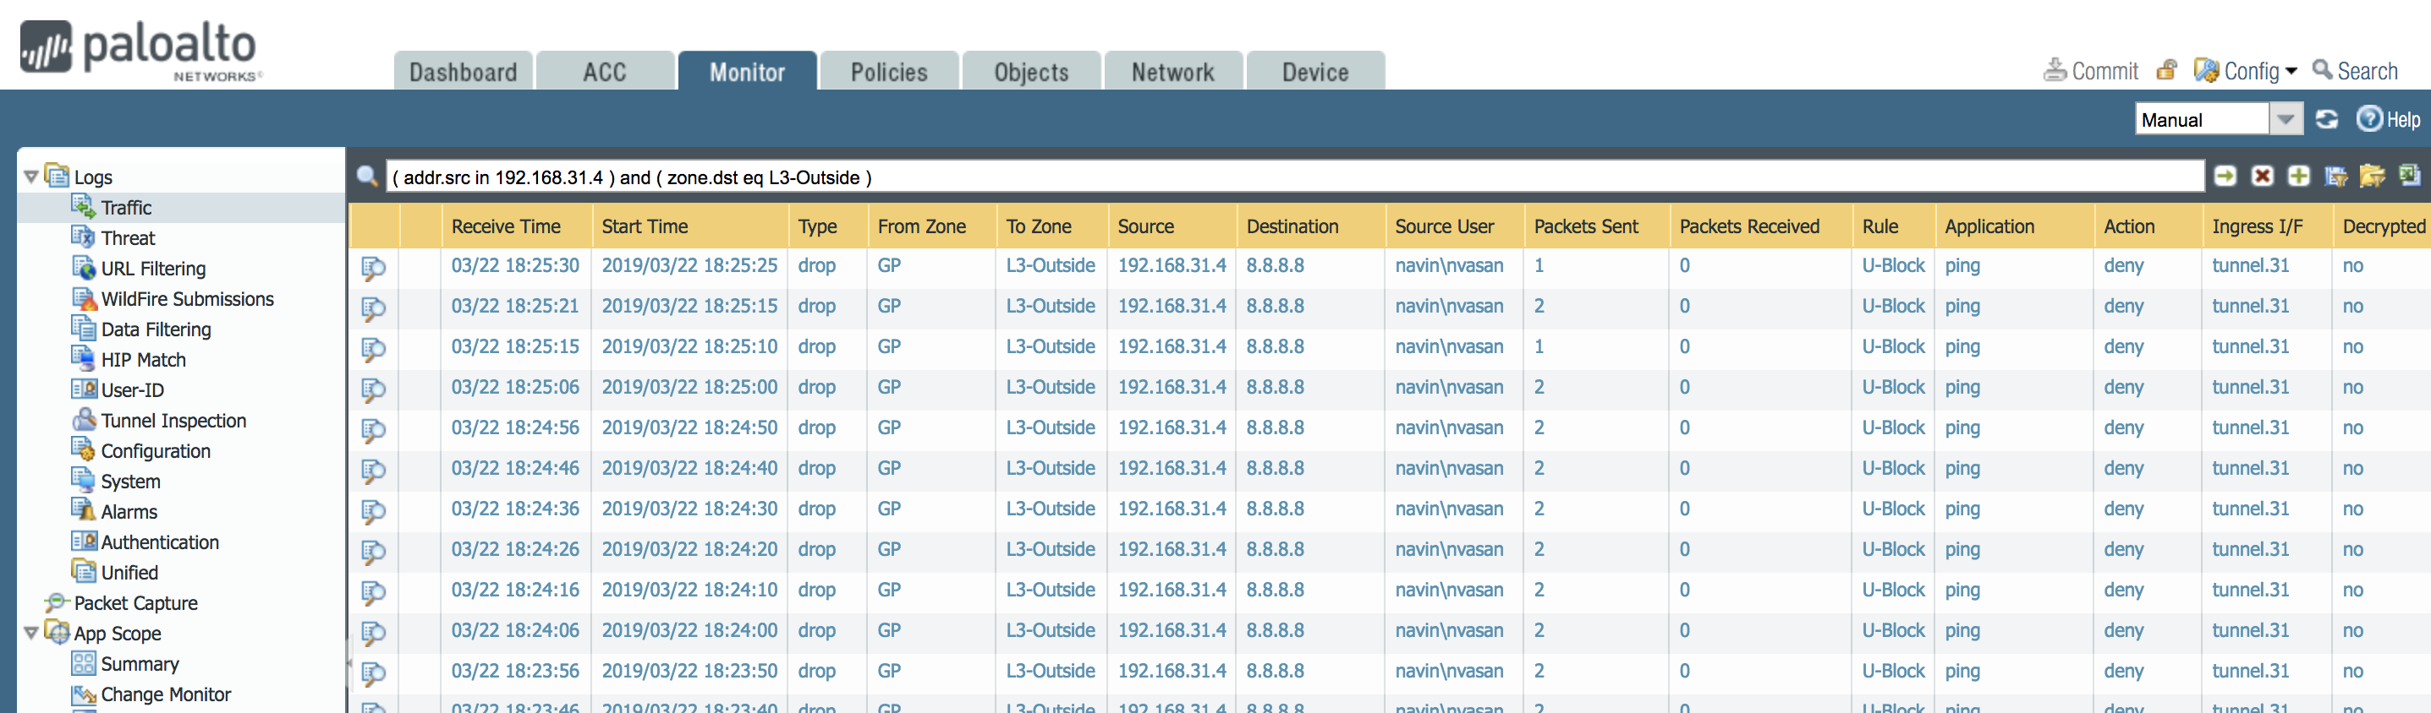
Task: Click the log filter query input field
Action: 1292,177
